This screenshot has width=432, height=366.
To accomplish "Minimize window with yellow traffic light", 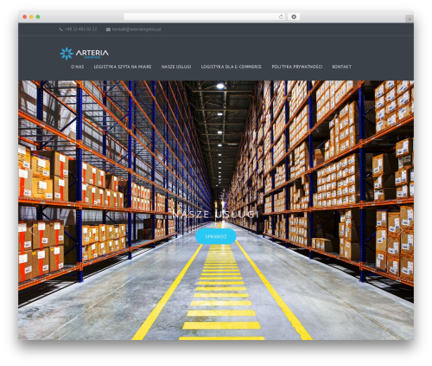I will tap(31, 17).
